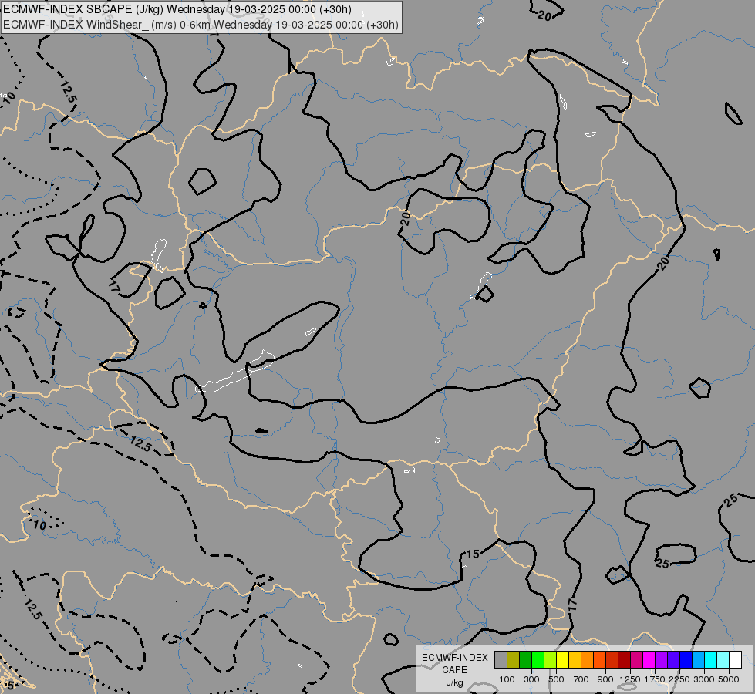Click the bright pure green legend swatch
Screen dimensions: 755x694
tap(538, 659)
